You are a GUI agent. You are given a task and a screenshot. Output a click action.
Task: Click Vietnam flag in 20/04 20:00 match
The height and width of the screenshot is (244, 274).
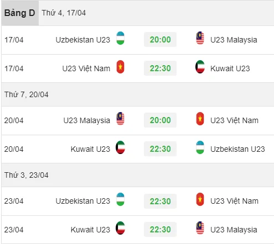(x=200, y=119)
